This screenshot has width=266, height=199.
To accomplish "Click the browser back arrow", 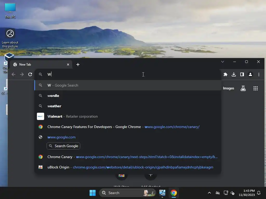I will click(x=14, y=74).
